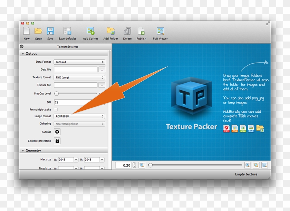
Task: Expand the Geometry section
Action: (22, 150)
